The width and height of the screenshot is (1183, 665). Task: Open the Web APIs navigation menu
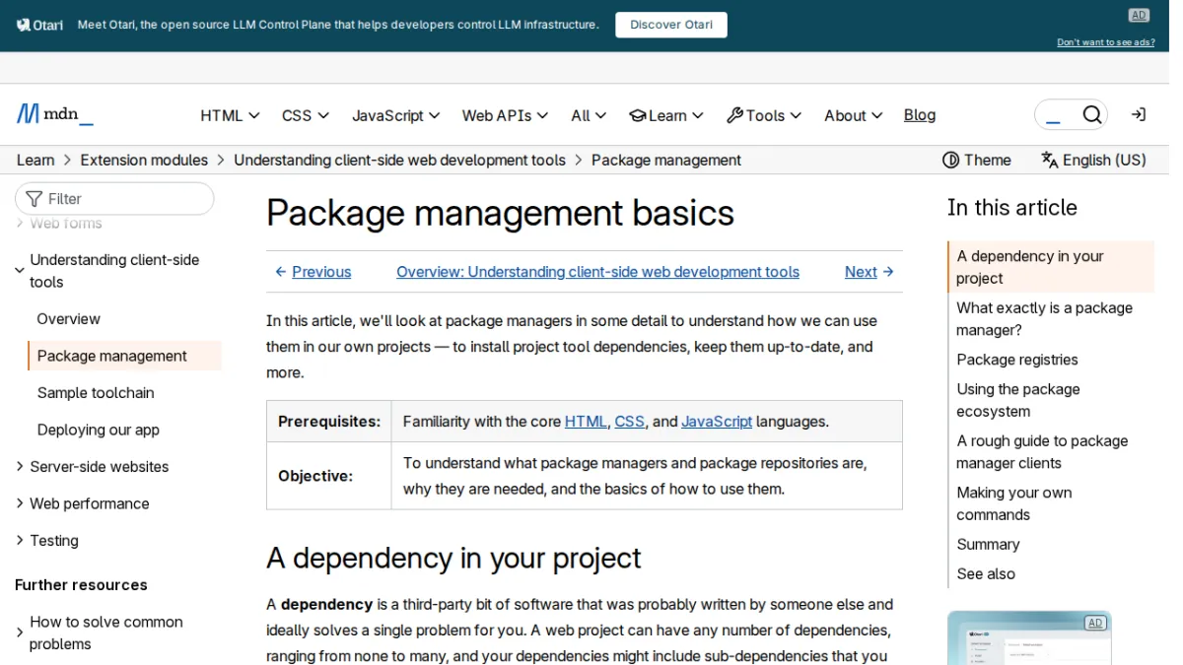point(505,115)
